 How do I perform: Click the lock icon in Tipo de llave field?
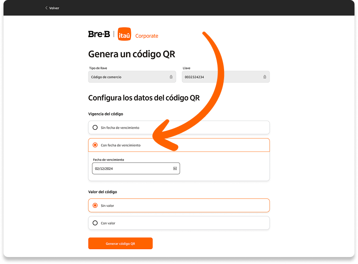point(171,77)
